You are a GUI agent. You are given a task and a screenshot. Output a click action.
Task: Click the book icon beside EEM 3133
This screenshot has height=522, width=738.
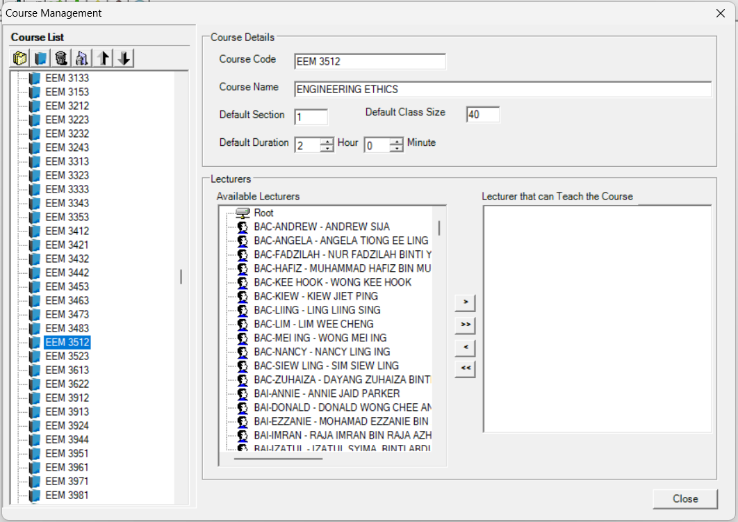(34, 78)
